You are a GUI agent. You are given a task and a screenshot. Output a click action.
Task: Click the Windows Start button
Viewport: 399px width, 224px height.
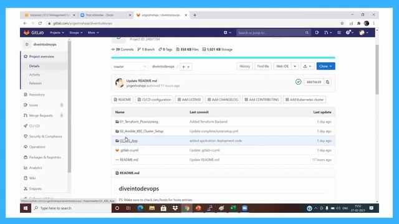tap(26, 208)
